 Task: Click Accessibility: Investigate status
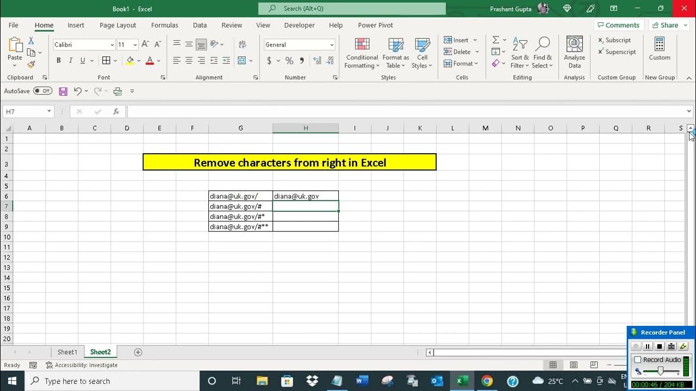pyautogui.click(x=82, y=365)
